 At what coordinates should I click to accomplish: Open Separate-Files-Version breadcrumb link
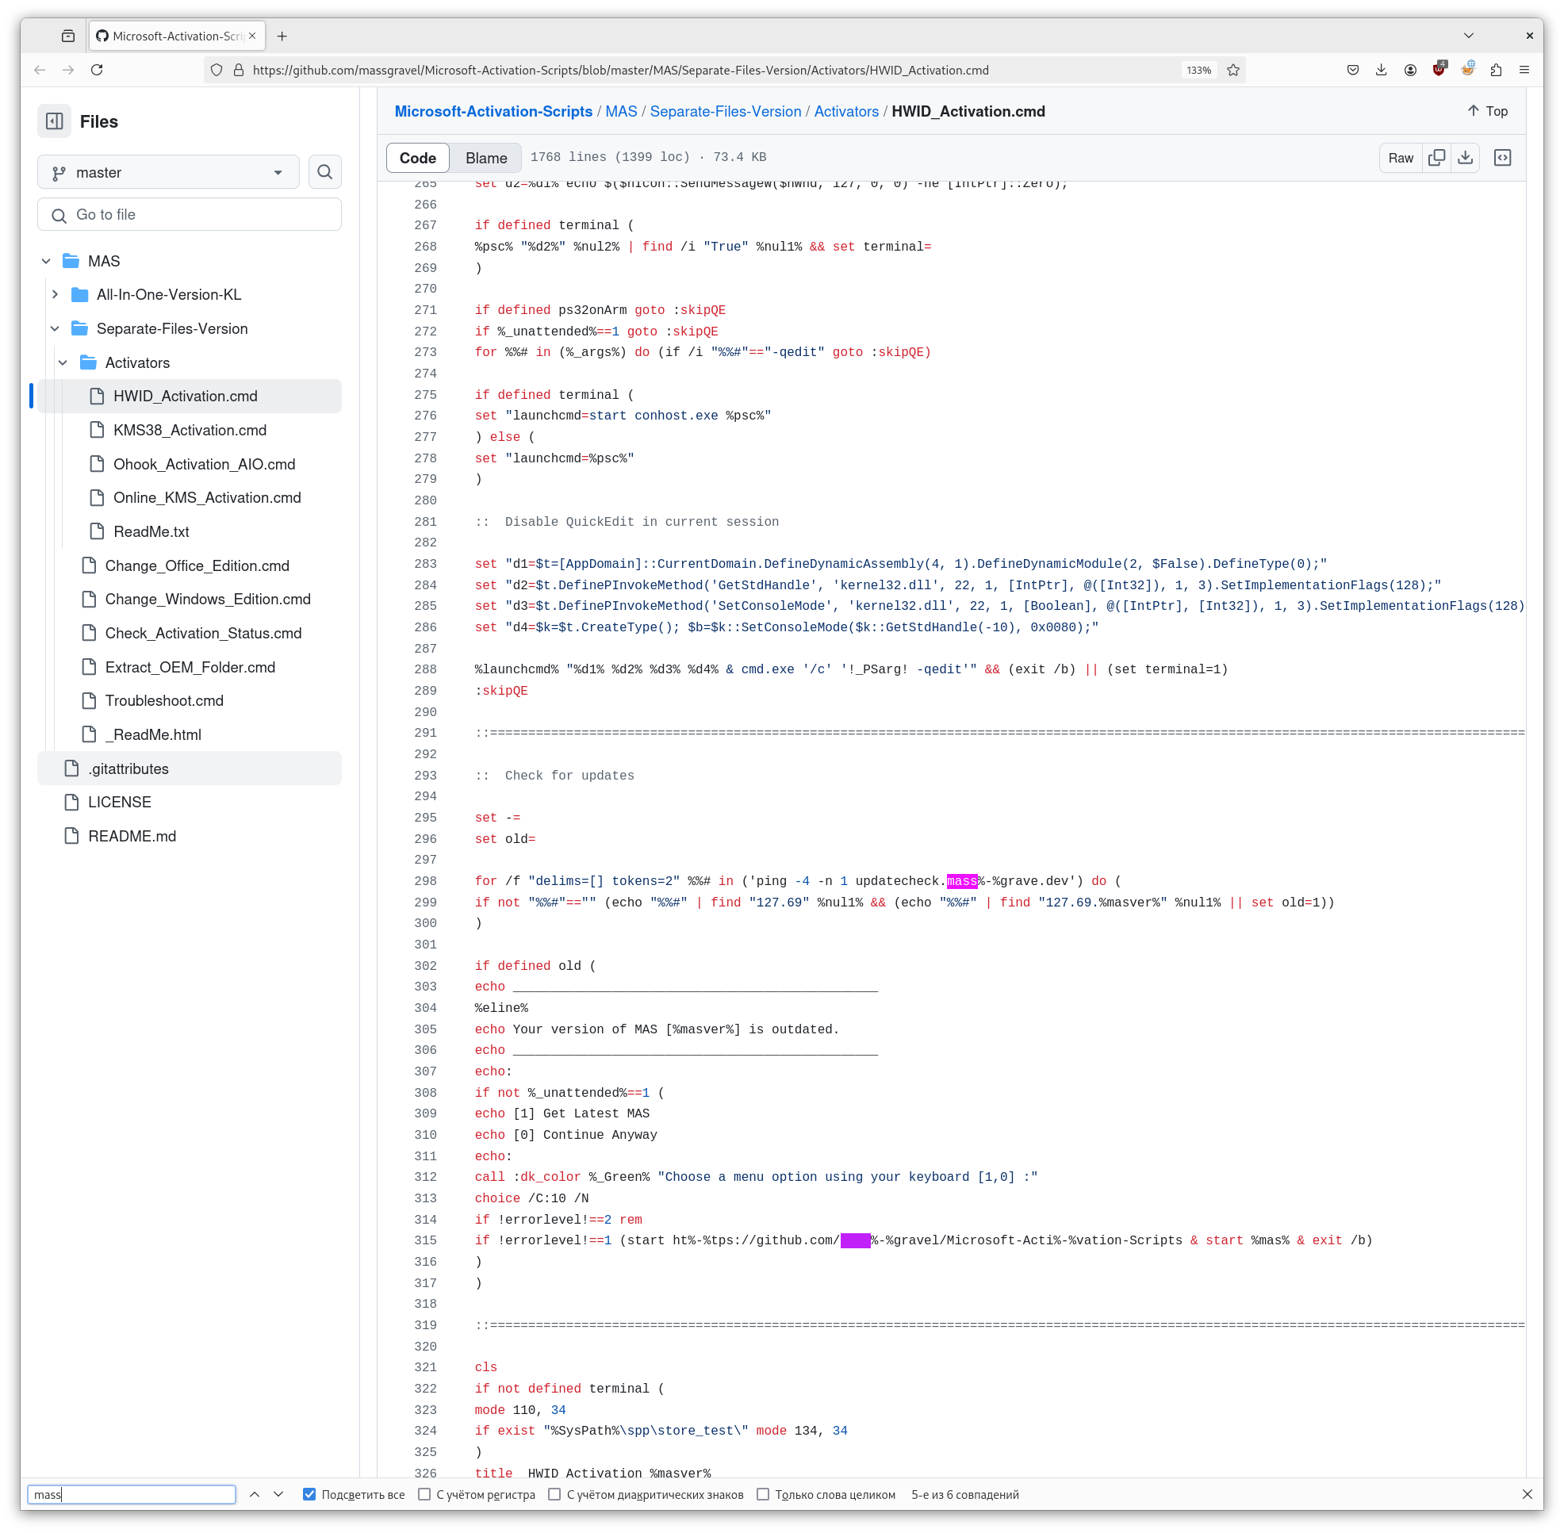pos(726,112)
